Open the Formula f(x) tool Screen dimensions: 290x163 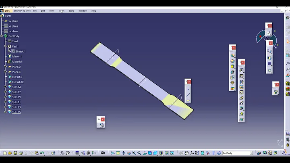(62, 153)
